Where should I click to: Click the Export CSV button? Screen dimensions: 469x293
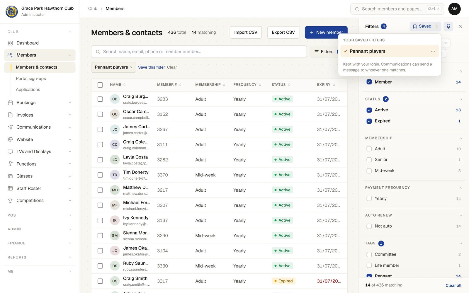(283, 33)
